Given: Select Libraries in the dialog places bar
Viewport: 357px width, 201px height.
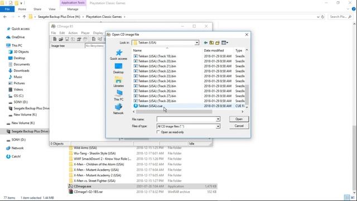Looking at the screenshot, I should (118, 82).
